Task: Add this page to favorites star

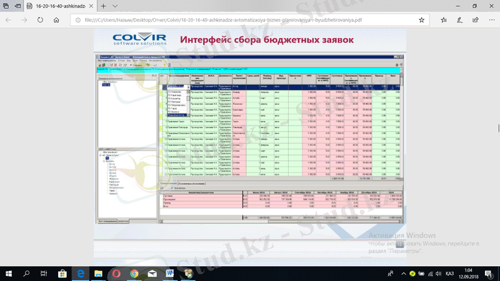Action: pyautogui.click(x=422, y=19)
